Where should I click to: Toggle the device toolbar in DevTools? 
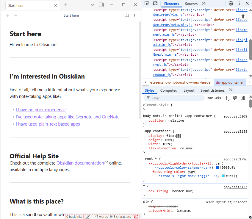(155, 4)
